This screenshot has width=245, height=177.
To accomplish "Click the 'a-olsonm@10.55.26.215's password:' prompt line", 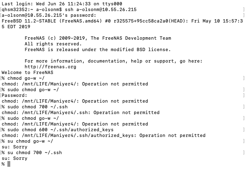I will click(49, 15).
